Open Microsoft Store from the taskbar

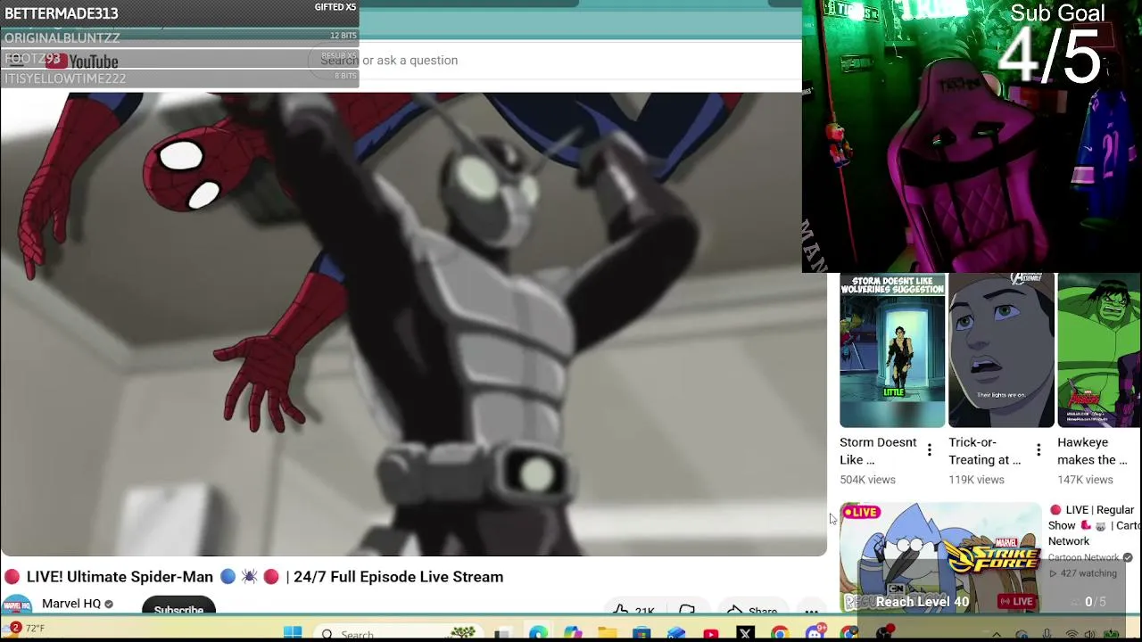pyautogui.click(x=641, y=634)
